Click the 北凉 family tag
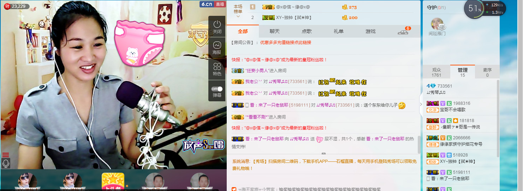This screenshot has height=191, width=523. point(432,110)
